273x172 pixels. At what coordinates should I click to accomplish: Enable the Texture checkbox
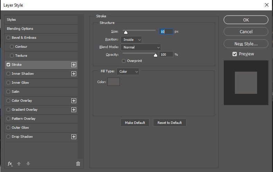(x=12, y=56)
